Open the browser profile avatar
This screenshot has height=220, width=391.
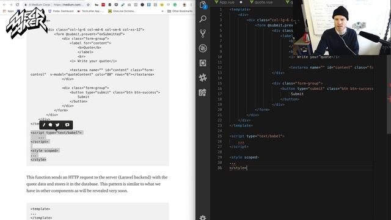tap(185, 5)
